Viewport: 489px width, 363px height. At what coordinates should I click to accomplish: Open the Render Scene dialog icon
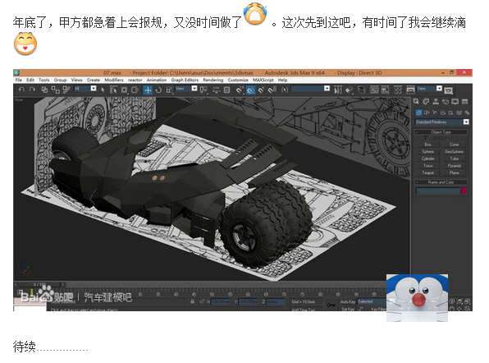(x=410, y=90)
